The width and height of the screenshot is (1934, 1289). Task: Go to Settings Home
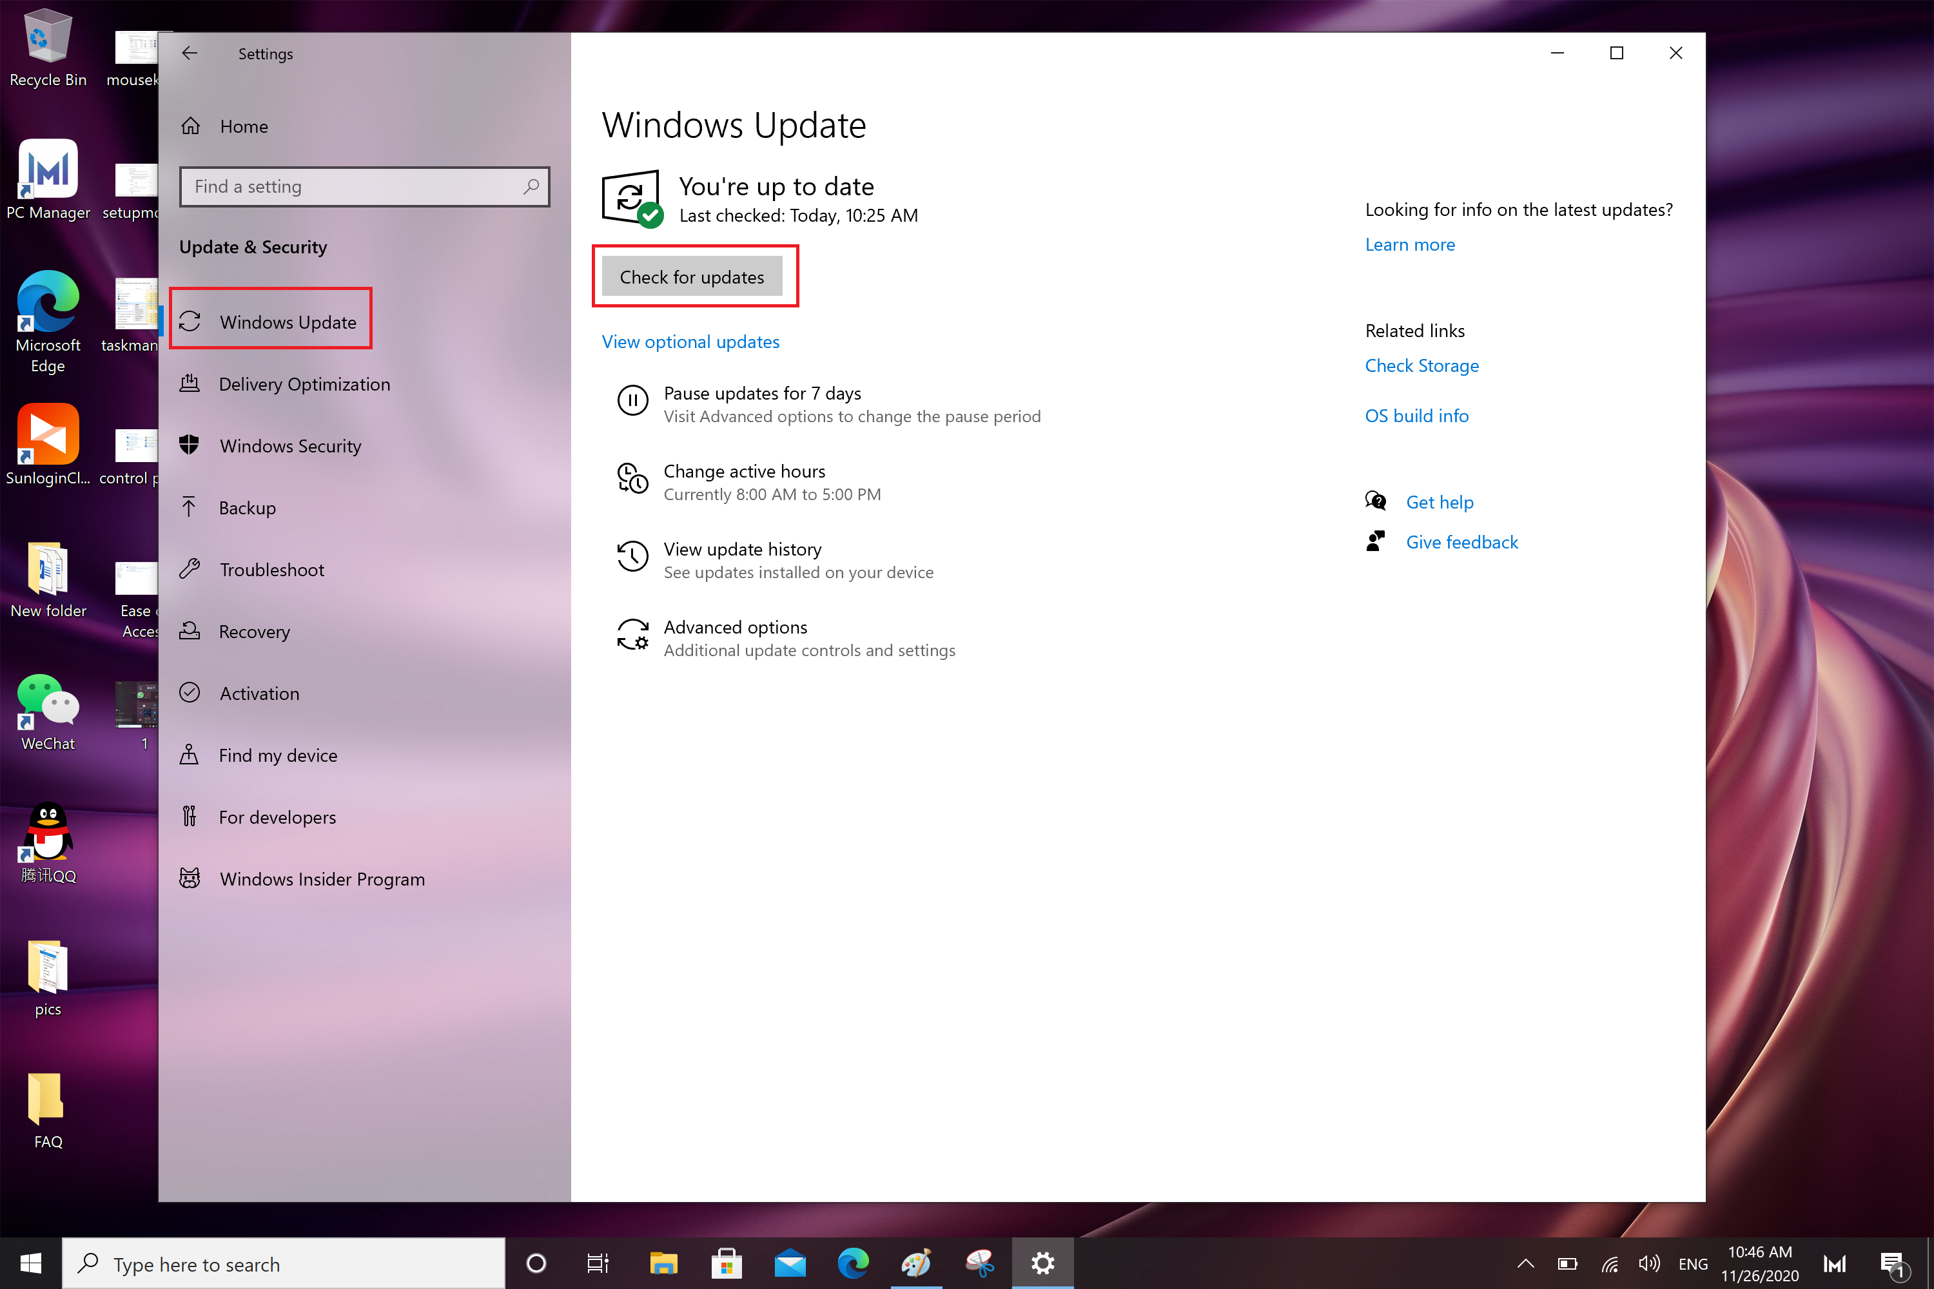pyautogui.click(x=244, y=126)
